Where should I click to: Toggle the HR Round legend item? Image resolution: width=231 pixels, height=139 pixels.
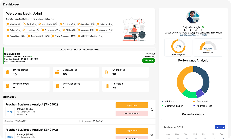tap(170, 101)
